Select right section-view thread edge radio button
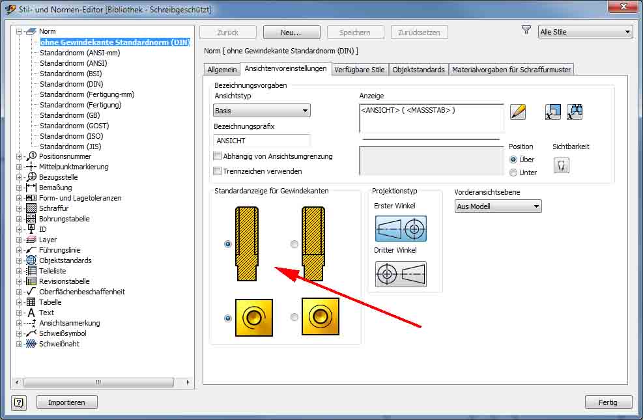 point(294,244)
